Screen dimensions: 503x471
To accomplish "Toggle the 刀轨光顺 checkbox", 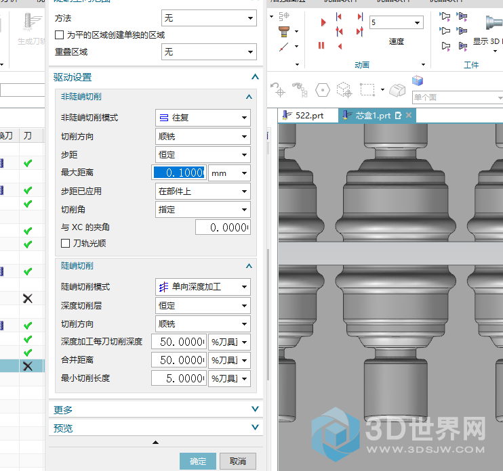I will (x=66, y=244).
